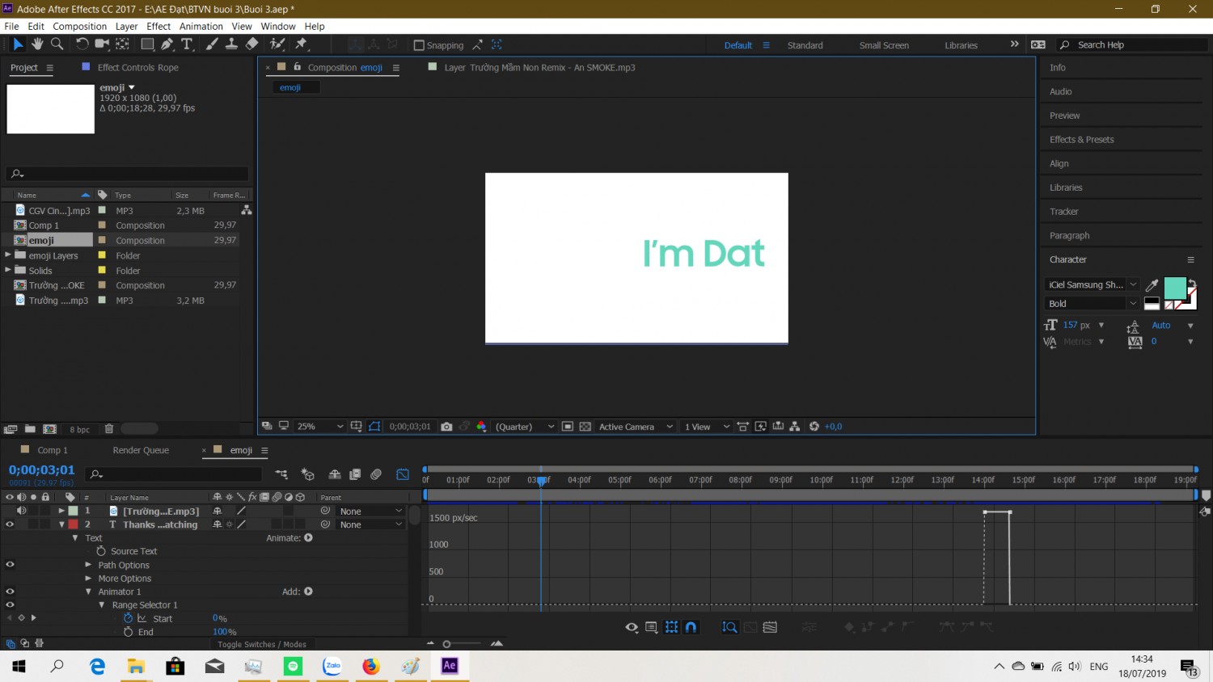The width and height of the screenshot is (1213, 682).
Task: Select the Zoom tool magnifier
Action: [57, 44]
